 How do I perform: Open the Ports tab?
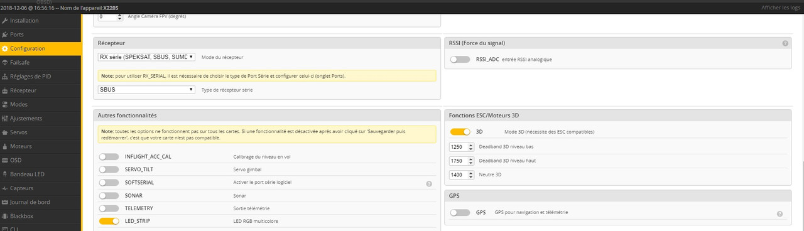41,35
